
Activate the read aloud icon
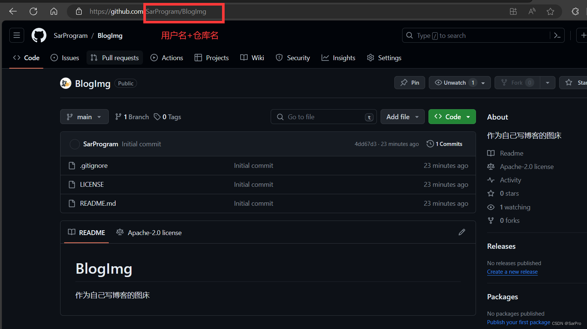point(532,12)
